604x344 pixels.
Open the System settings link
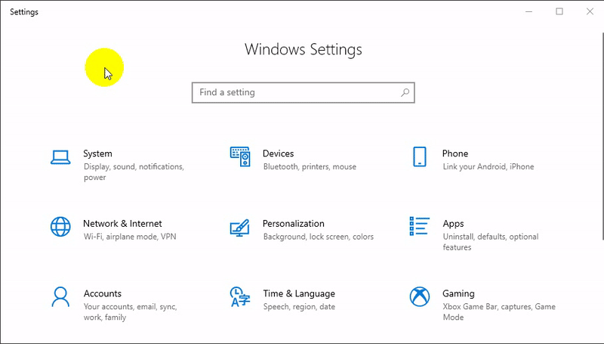pos(97,153)
